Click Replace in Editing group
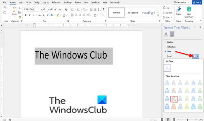The image size is (204, 121). (x=167, y=13)
